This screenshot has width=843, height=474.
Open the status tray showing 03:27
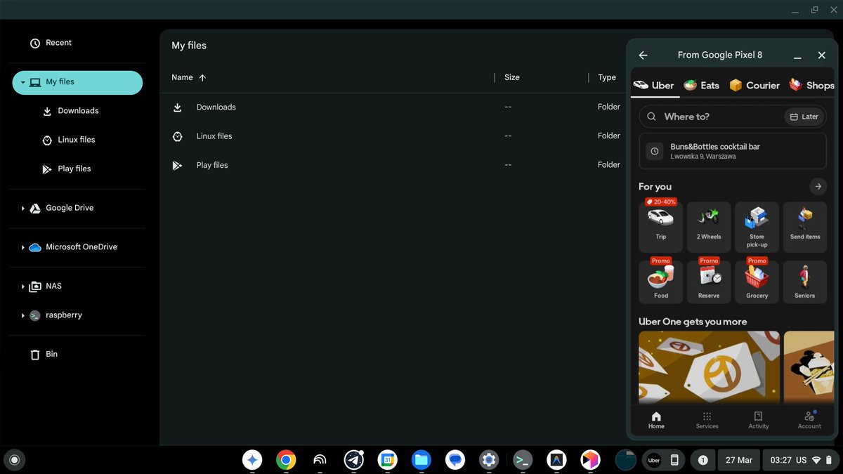(799, 460)
